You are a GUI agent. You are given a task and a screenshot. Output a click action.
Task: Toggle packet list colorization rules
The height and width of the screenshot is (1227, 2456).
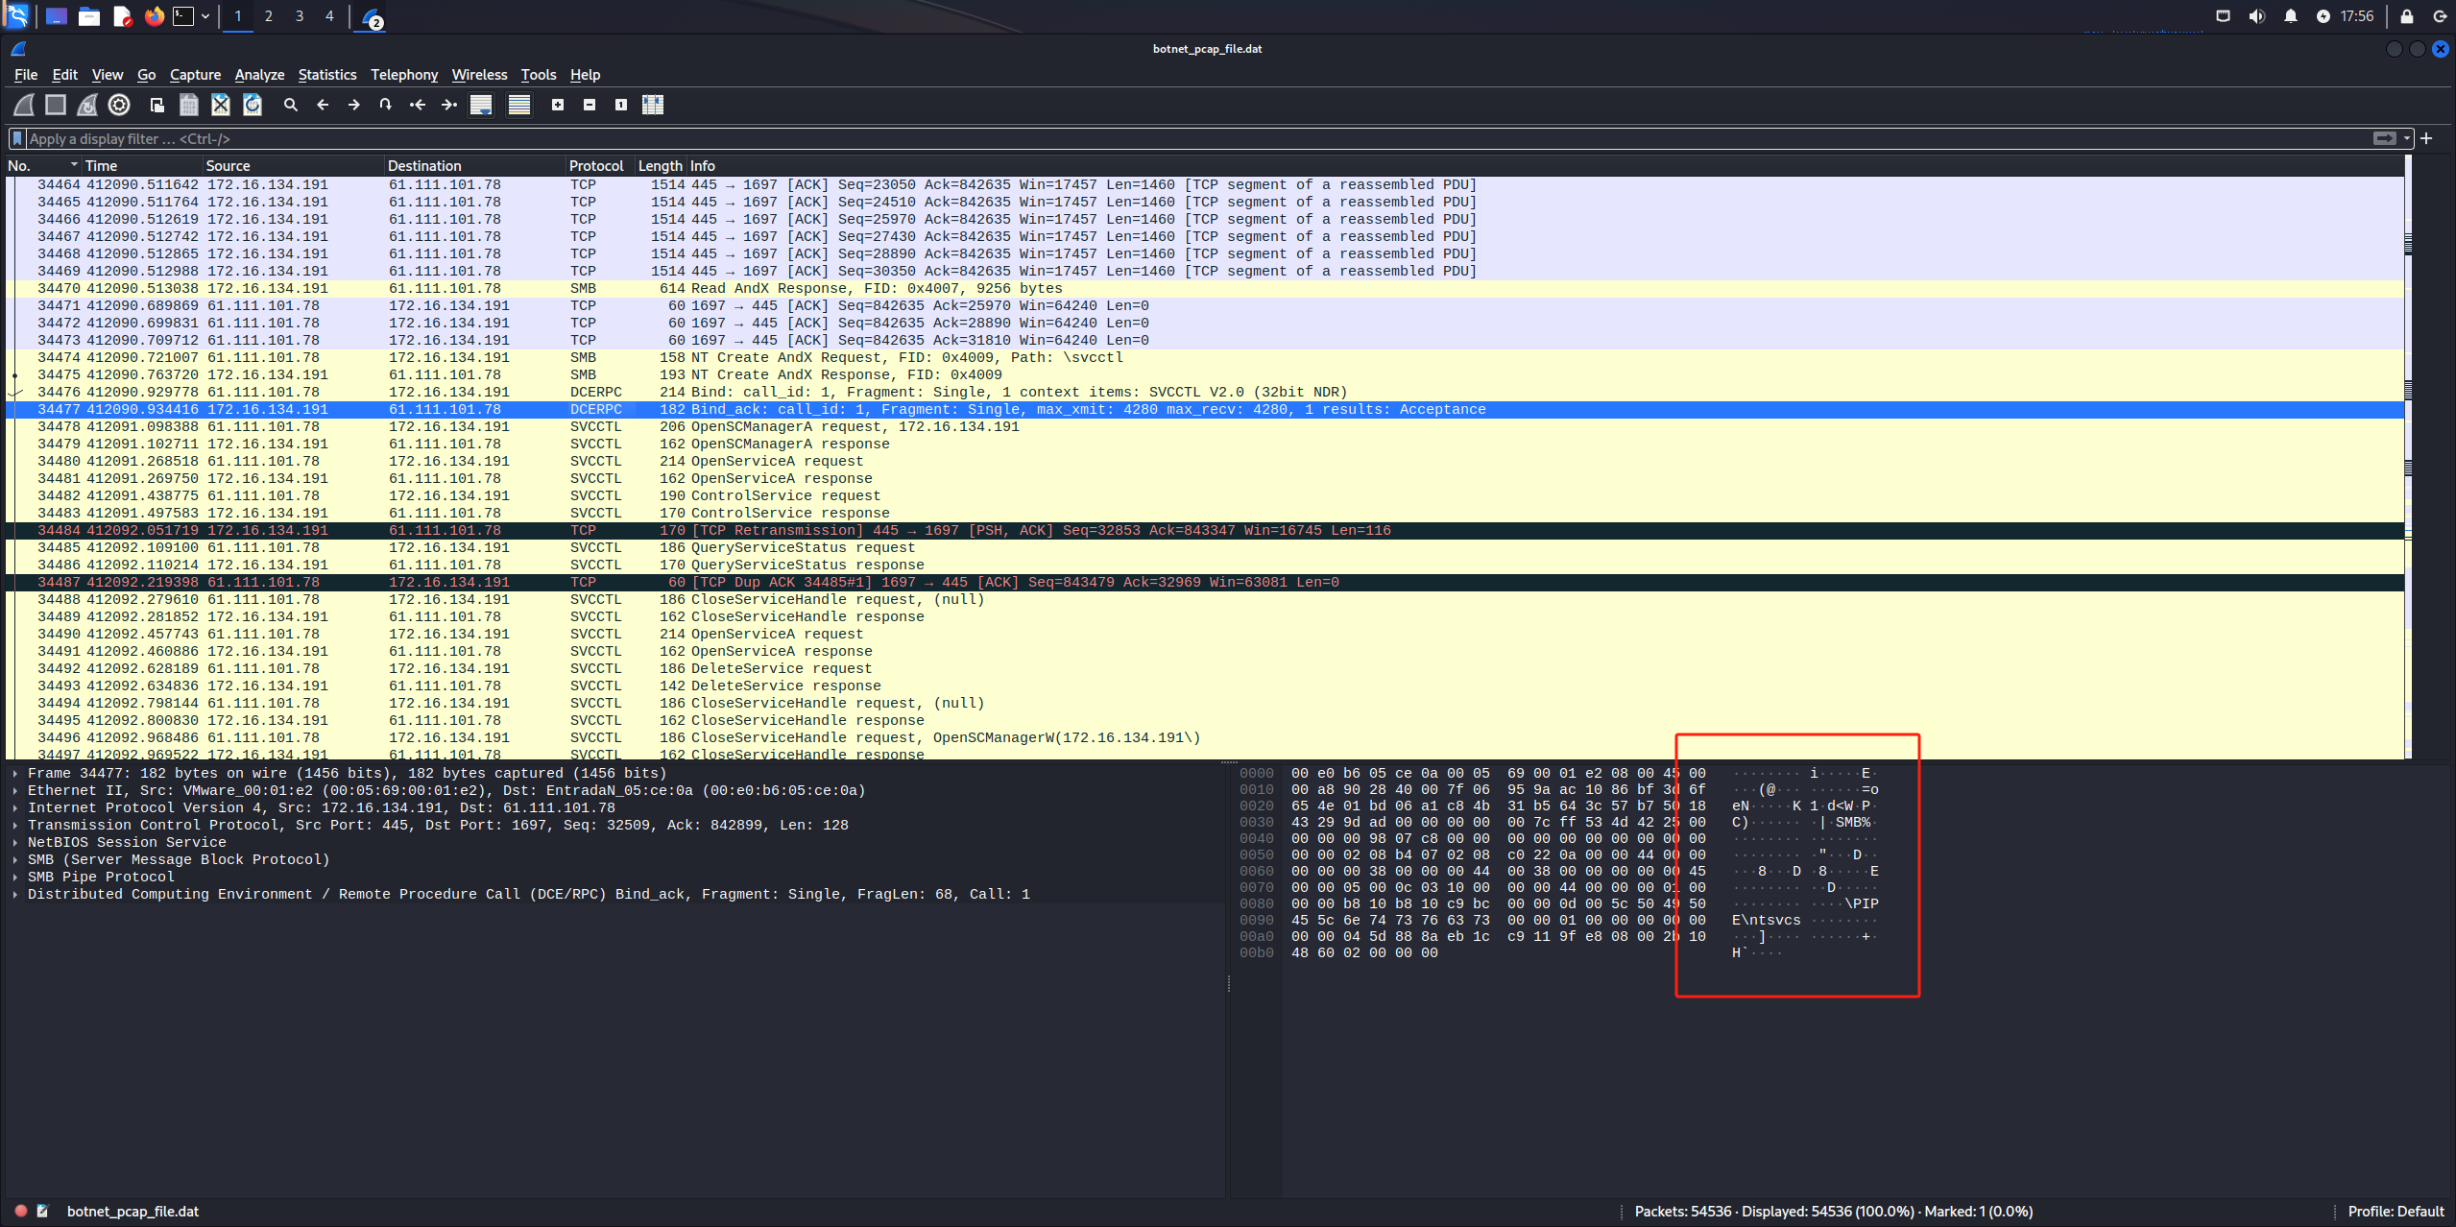tap(519, 105)
